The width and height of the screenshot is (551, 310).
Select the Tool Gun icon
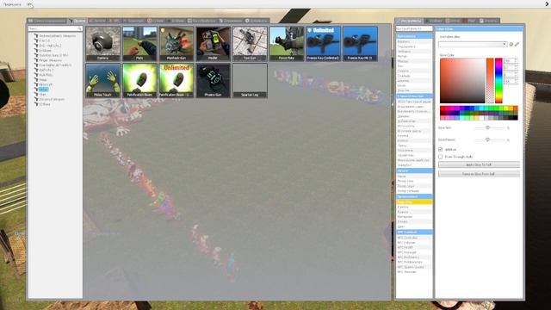pos(250,44)
